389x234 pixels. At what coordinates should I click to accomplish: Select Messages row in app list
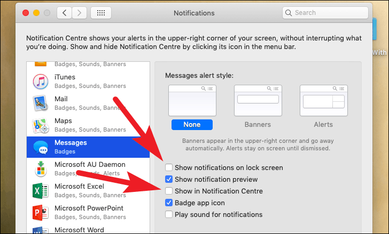tap(88, 147)
